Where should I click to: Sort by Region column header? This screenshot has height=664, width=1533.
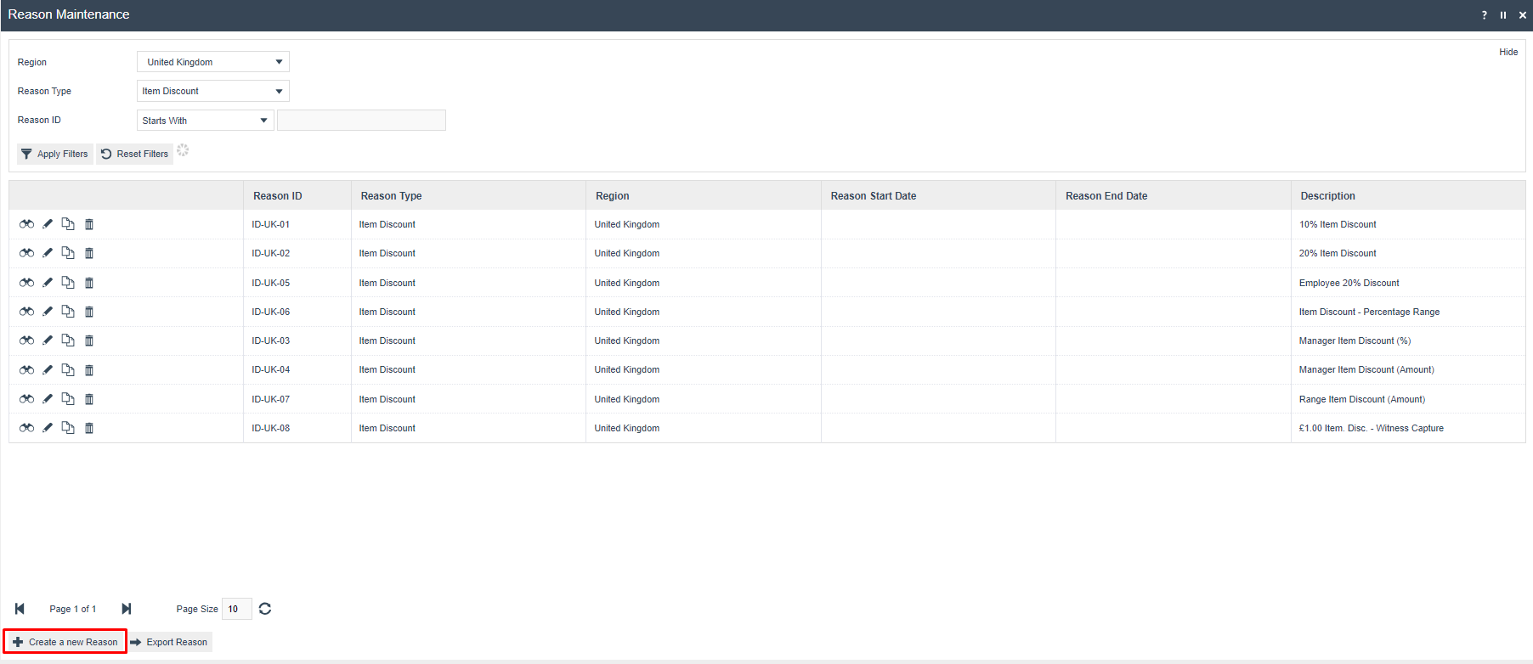pyautogui.click(x=704, y=195)
